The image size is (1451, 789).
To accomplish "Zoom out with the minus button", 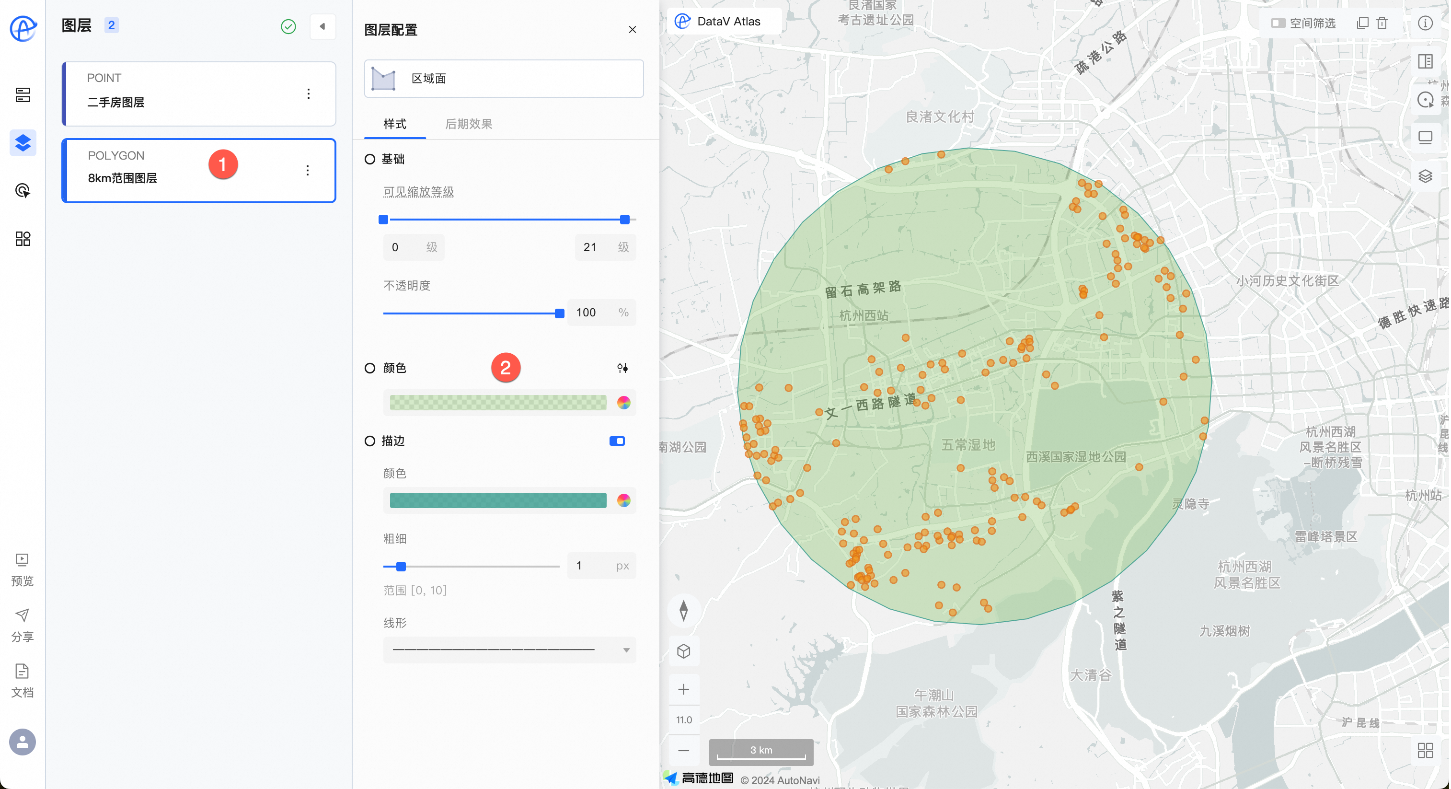I will tap(684, 751).
